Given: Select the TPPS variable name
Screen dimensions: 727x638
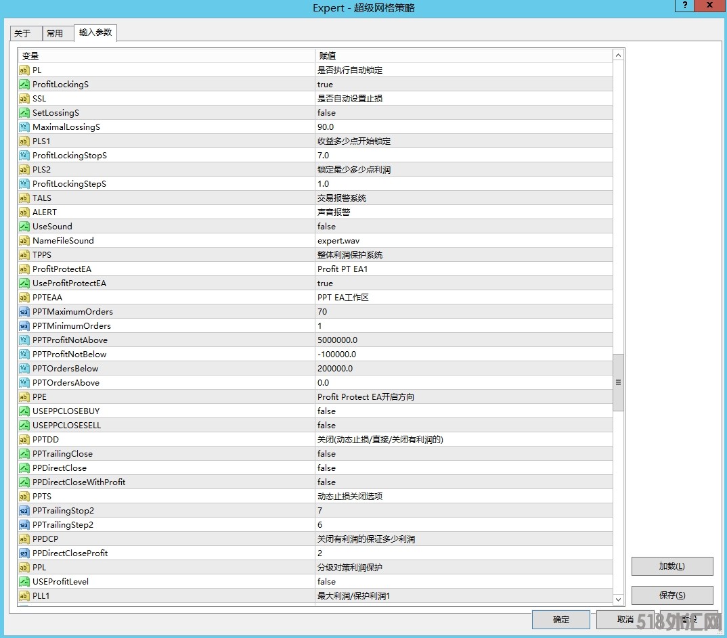Looking at the screenshot, I should (42, 255).
